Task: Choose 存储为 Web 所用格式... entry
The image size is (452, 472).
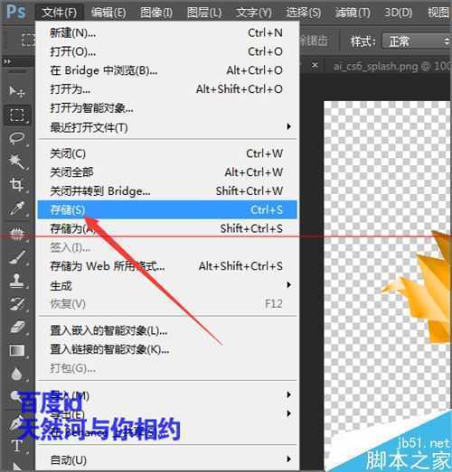Action: point(167,266)
